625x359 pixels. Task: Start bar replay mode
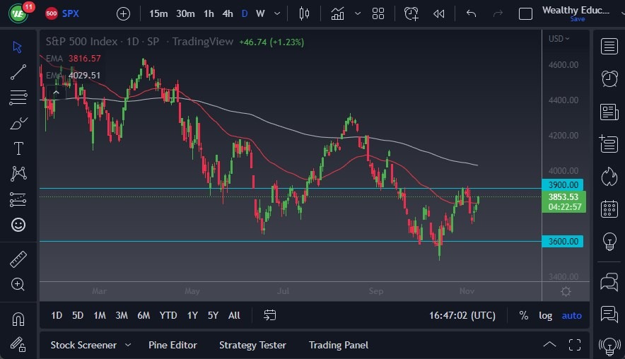pyautogui.click(x=438, y=14)
